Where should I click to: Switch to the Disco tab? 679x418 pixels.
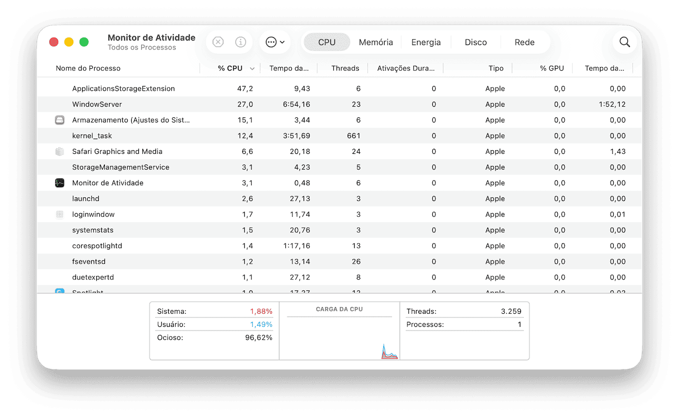click(476, 42)
